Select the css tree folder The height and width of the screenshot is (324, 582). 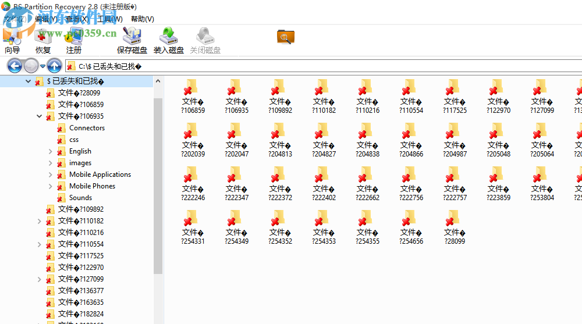click(74, 140)
